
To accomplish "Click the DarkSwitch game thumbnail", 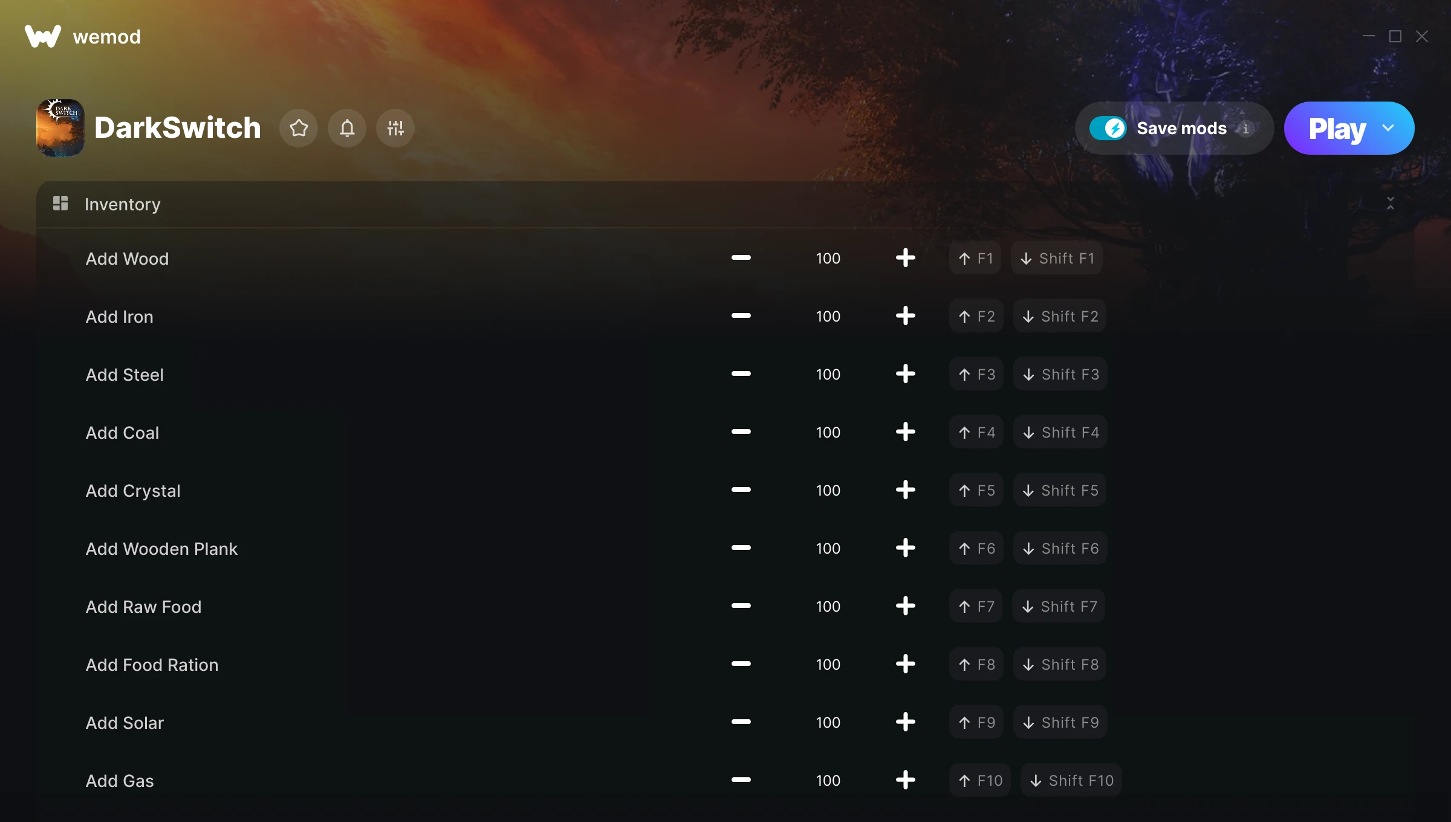I will [60, 128].
